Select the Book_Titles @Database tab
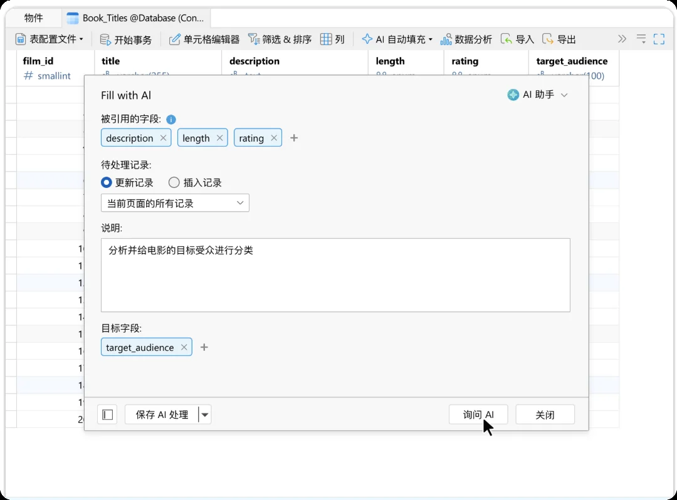Image resolution: width=677 pixels, height=500 pixels. 136,18
